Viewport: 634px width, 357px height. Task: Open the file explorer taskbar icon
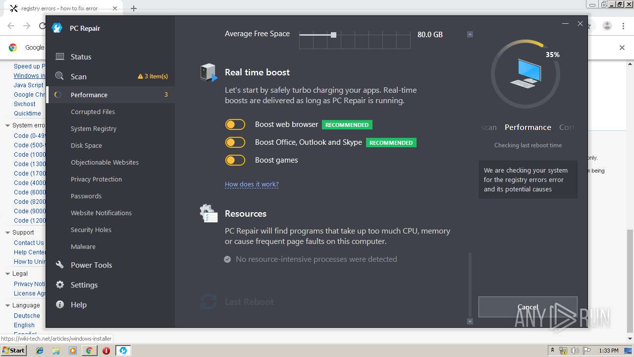56,351
